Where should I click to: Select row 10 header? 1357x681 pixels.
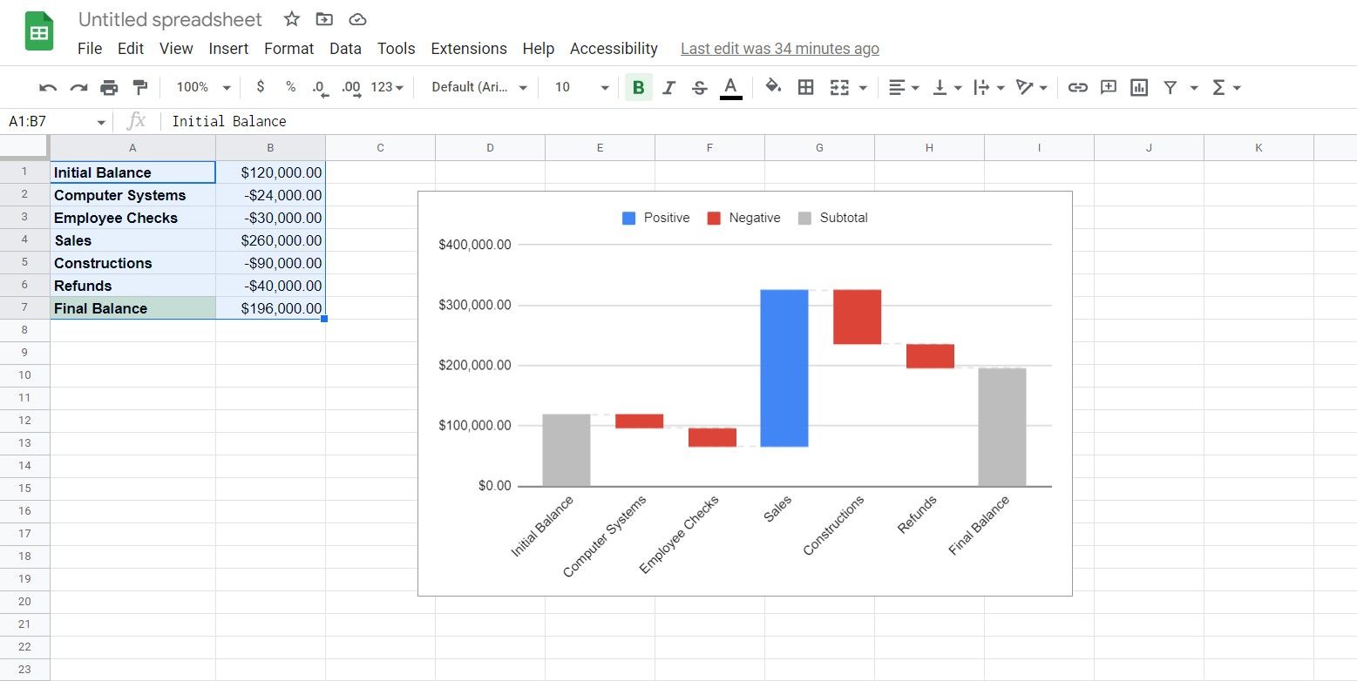pos(24,375)
